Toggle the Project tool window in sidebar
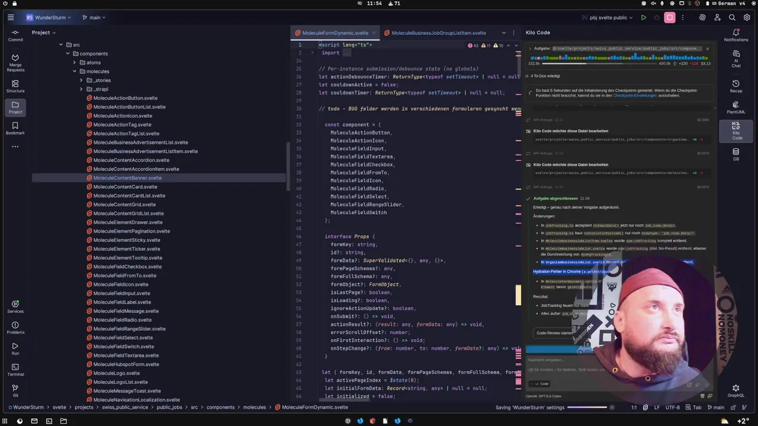This screenshot has height=426, width=758. [15, 107]
